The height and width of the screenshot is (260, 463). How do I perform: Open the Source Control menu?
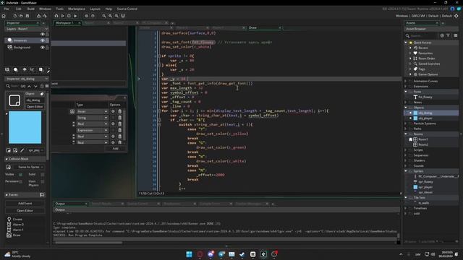127,9
